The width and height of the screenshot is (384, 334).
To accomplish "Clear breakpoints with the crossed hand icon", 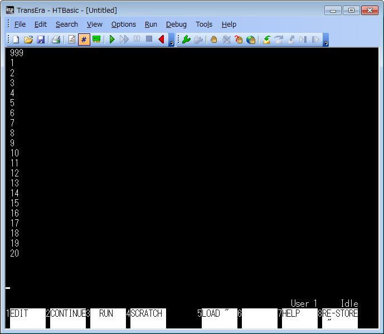I will click(x=226, y=40).
